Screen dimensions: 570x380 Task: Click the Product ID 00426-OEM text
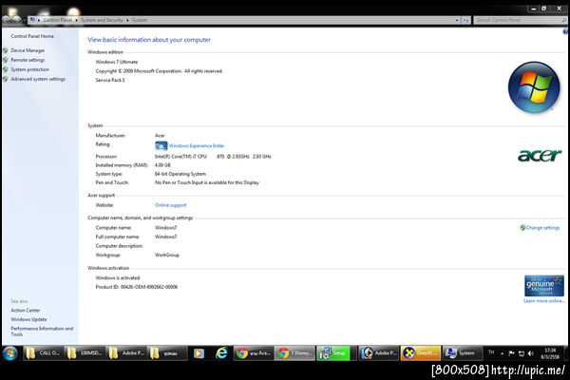tap(137, 287)
